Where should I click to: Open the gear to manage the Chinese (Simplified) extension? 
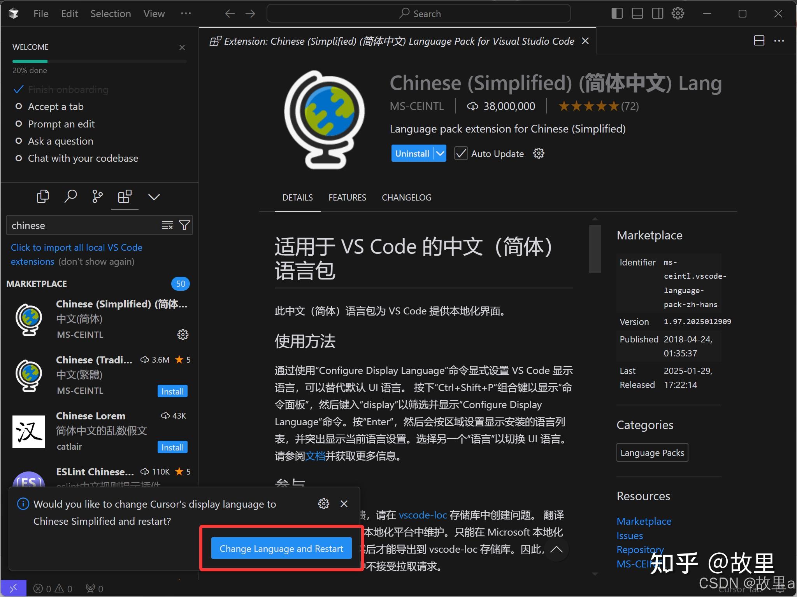click(x=183, y=335)
